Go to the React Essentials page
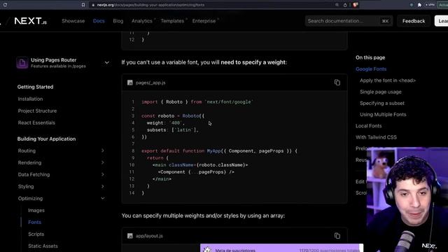The width and height of the screenshot is (448, 252). click(x=36, y=123)
